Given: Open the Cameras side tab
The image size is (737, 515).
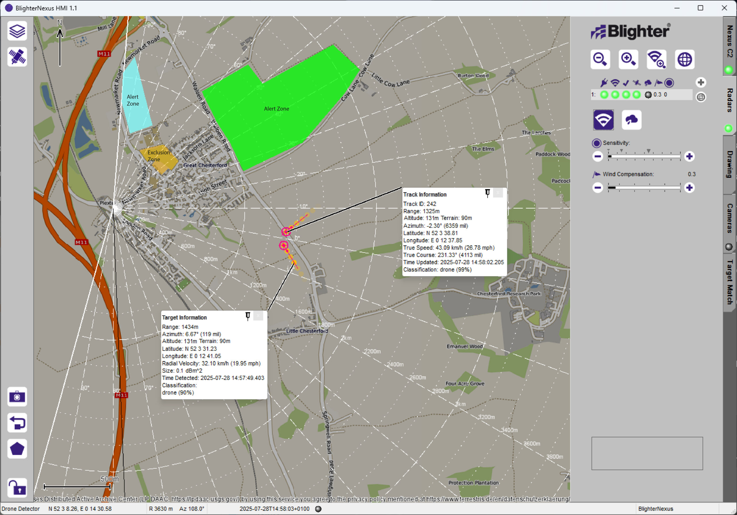Looking at the screenshot, I should (x=729, y=218).
